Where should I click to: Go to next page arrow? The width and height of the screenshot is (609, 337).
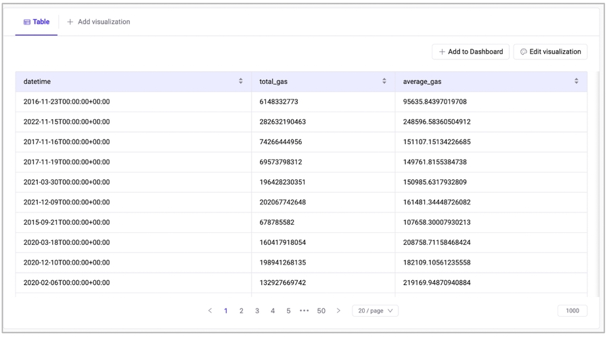(x=338, y=311)
